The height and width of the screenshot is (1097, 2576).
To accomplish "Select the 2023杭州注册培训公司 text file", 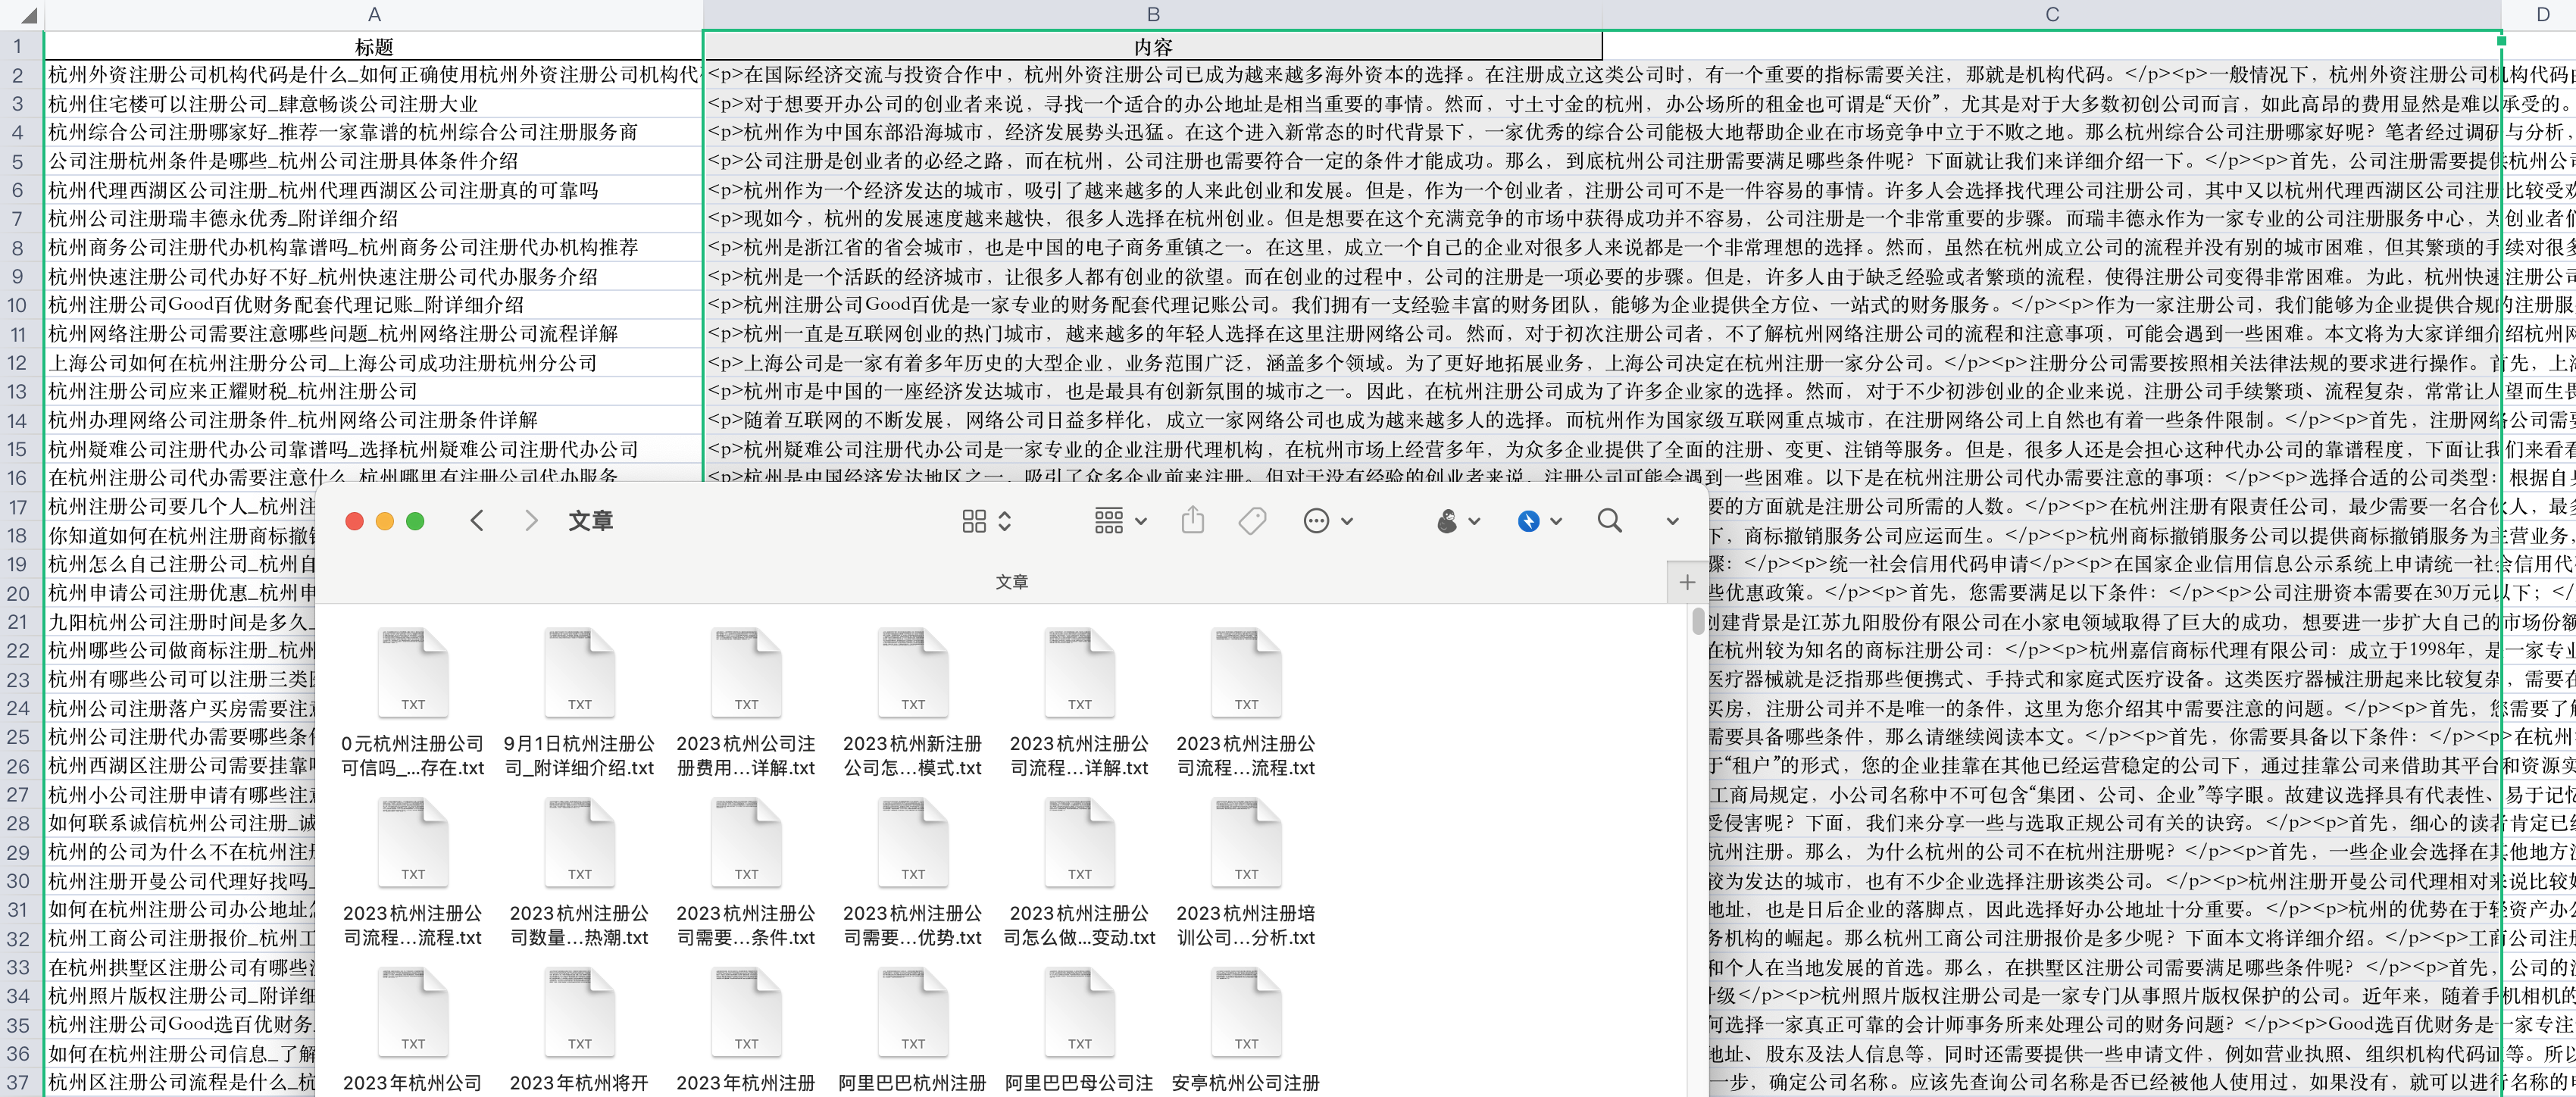I will point(1245,840).
